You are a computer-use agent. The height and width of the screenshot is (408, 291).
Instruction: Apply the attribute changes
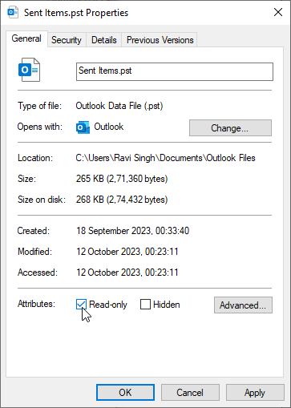pyautogui.click(x=255, y=392)
